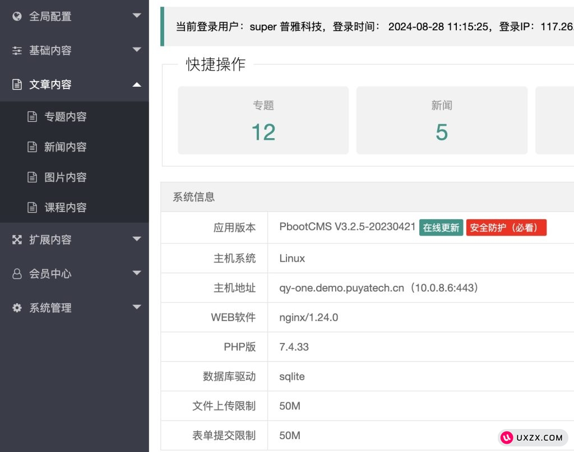Click the file icon beside 专题内容
Screen dimensions: 574x452
33,116
